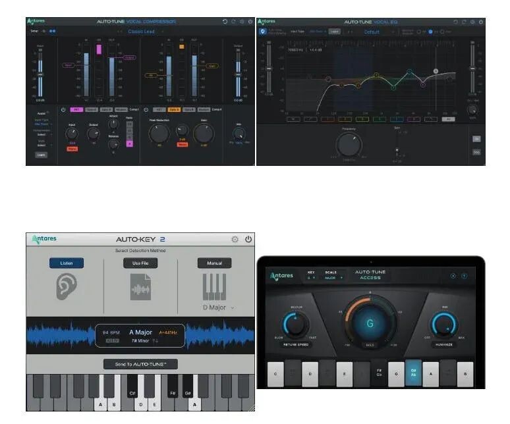Click the Humanize knob
This screenshot has height=424, width=510.
tap(444, 324)
